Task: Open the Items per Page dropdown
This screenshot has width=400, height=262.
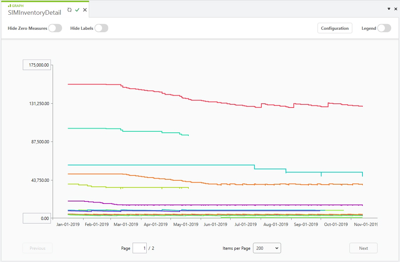Action: coord(267,248)
